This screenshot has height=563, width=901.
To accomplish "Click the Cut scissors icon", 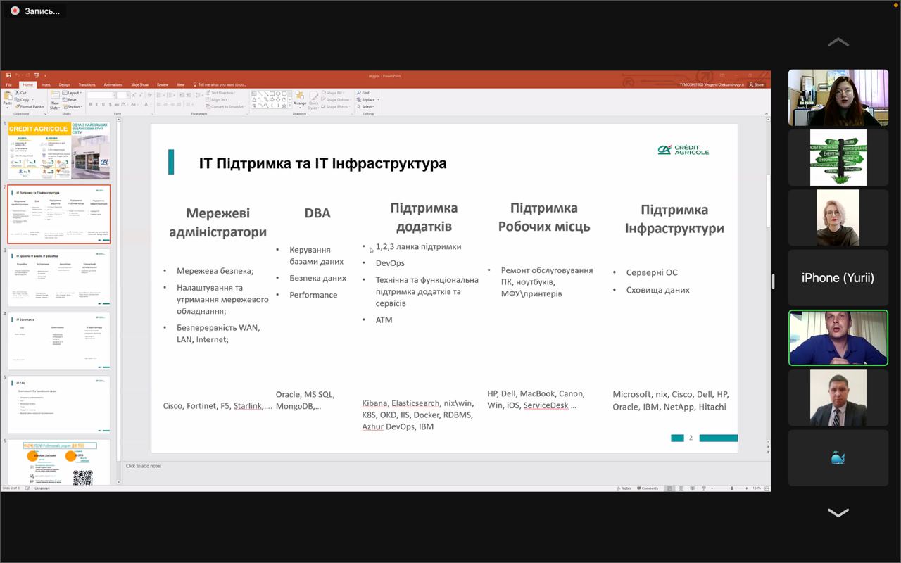I will [x=21, y=93].
